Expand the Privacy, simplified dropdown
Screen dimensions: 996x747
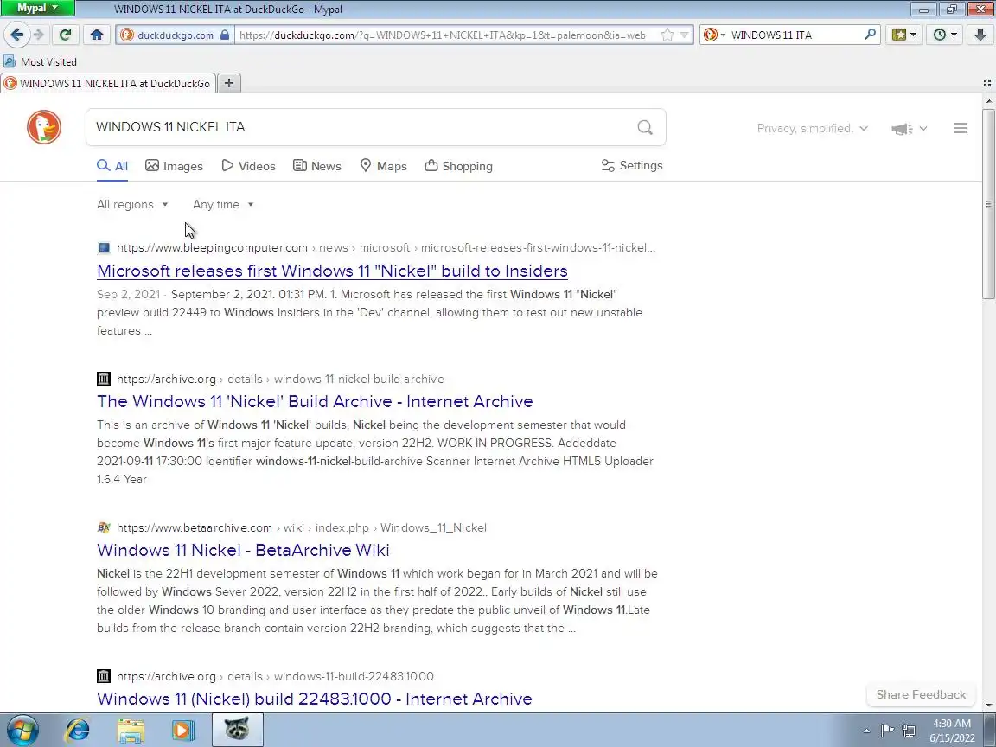pyautogui.click(x=812, y=128)
